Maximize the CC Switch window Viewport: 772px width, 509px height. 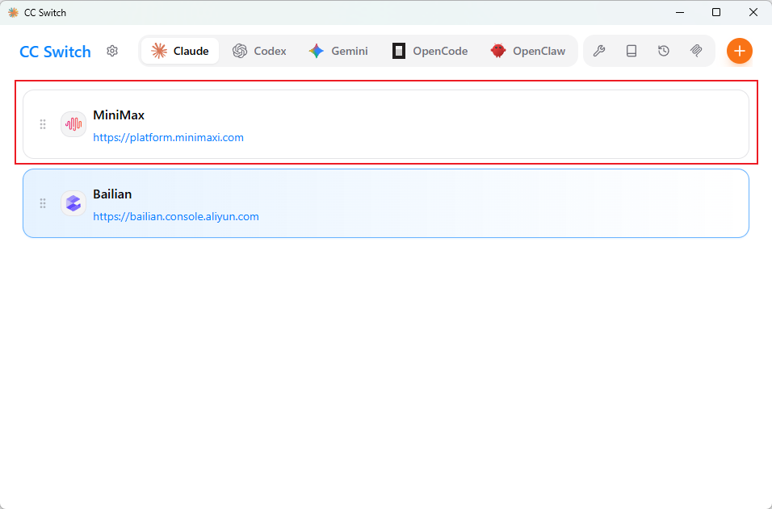tap(716, 12)
